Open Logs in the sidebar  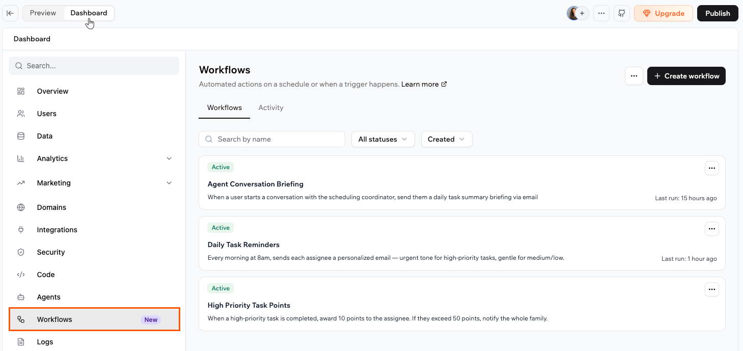click(x=94, y=342)
